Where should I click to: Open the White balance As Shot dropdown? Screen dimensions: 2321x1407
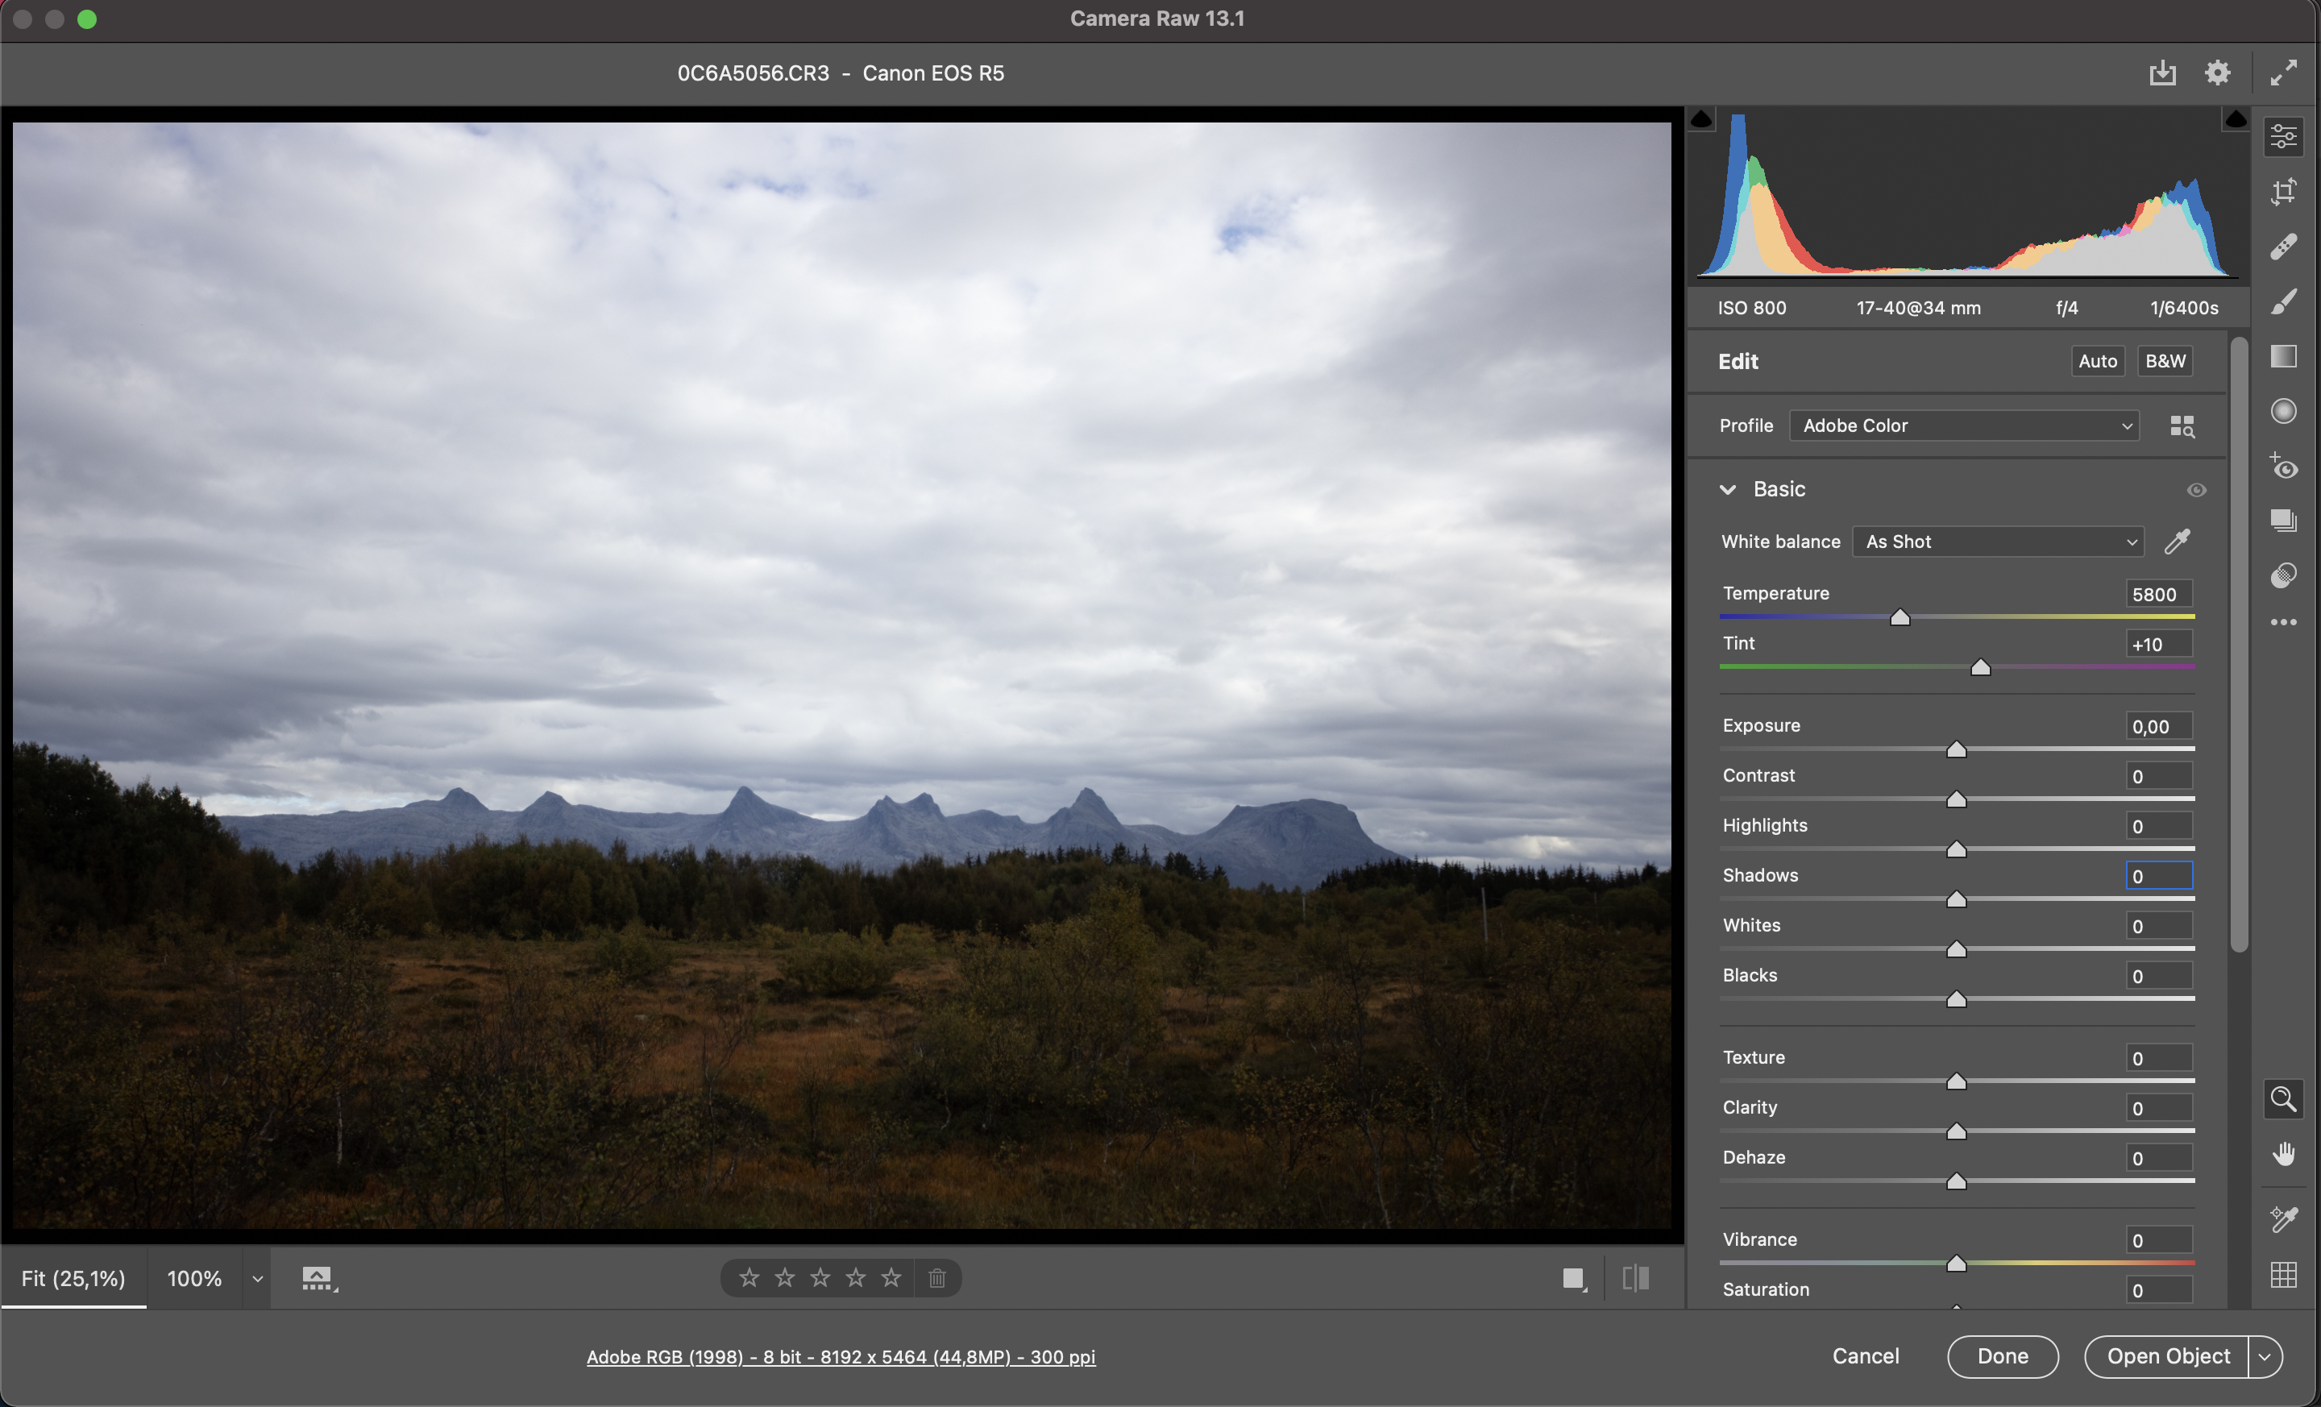pos(1998,542)
